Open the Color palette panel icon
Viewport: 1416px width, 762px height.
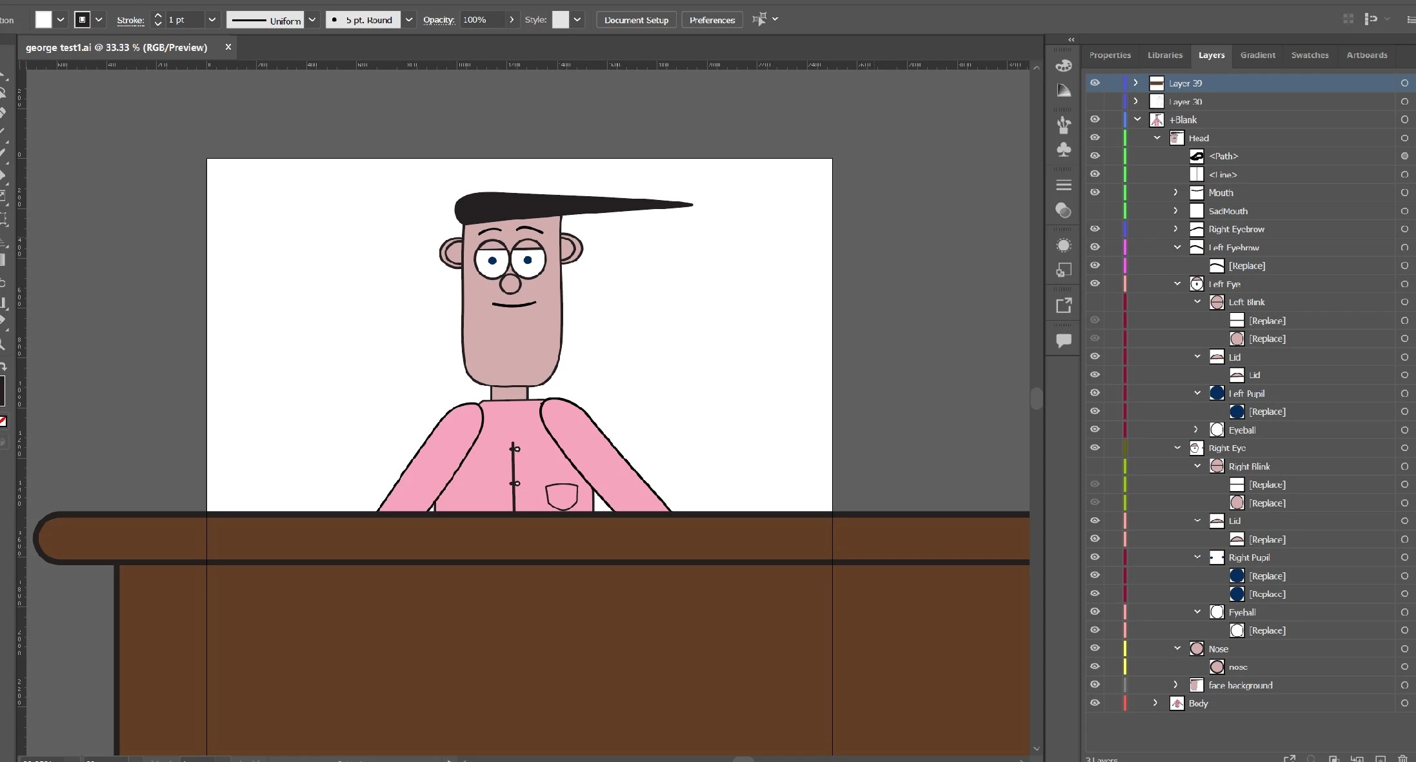[x=1064, y=66]
